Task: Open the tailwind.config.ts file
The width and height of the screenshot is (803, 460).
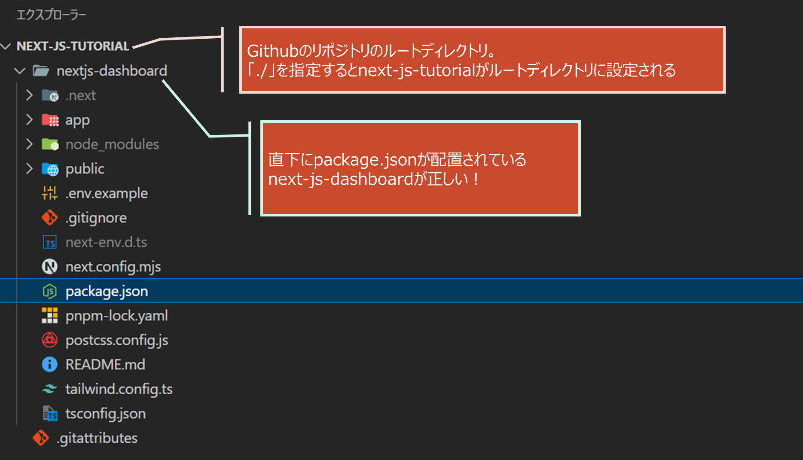Action: (x=119, y=389)
